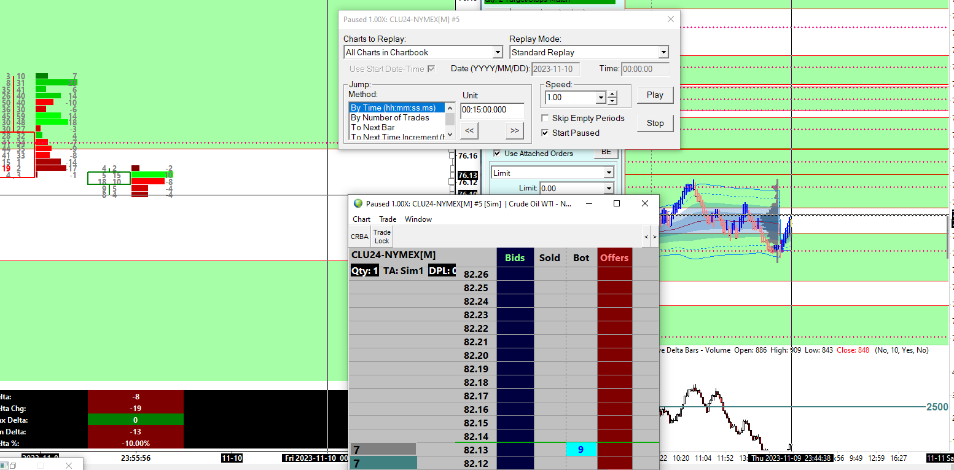Uncheck Use Attached Orders
This screenshot has width=954, height=470.
coord(498,153)
